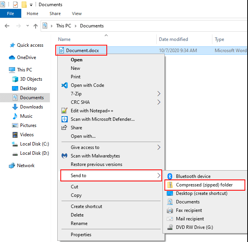Expand the Give access to submenu
This screenshot has width=248, height=242.
(x=159, y=147)
